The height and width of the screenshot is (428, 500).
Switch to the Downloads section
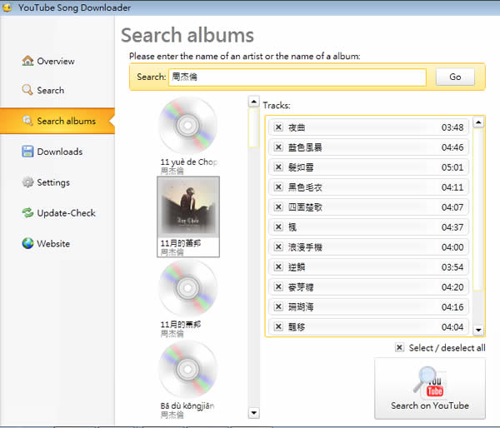coord(59,152)
